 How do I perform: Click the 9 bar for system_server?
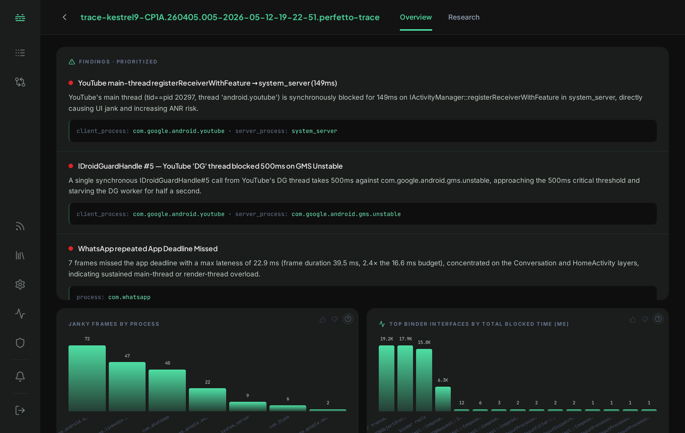(x=248, y=406)
